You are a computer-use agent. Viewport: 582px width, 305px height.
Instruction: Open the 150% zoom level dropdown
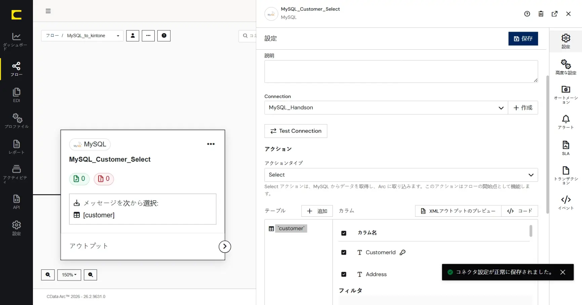click(69, 275)
